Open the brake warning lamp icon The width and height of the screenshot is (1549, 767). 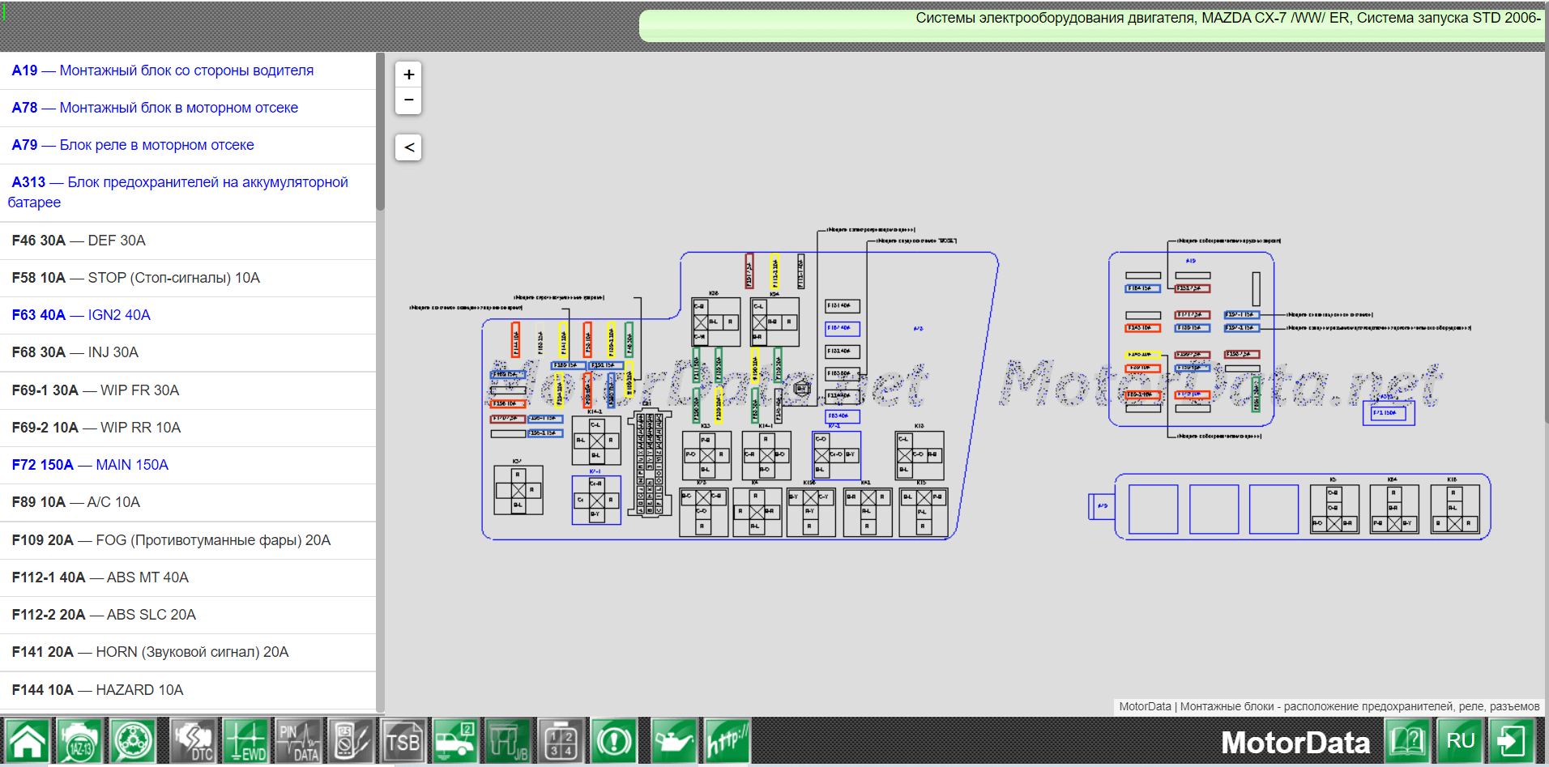click(x=613, y=741)
